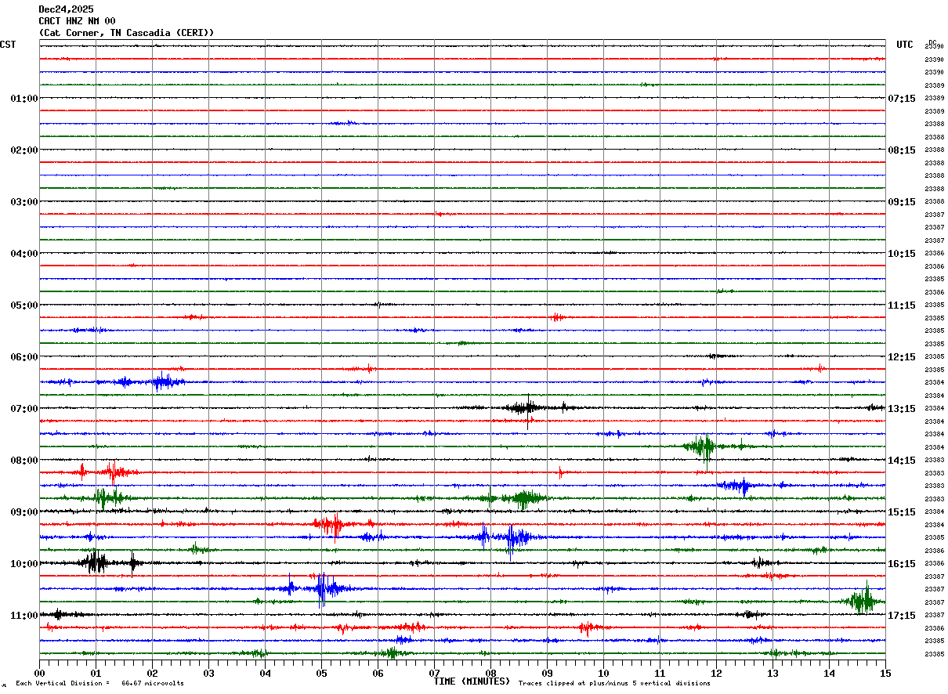948x694 pixels.
Task: Select the 02:00 CST time label
Action: (x=24, y=150)
